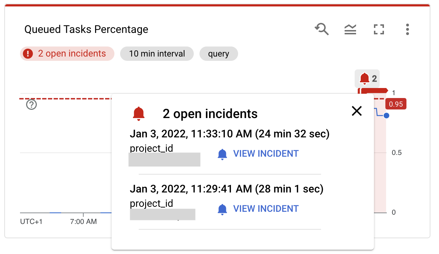439x254 pixels.
Task: Open more options via the vertical dots
Action: tap(407, 29)
